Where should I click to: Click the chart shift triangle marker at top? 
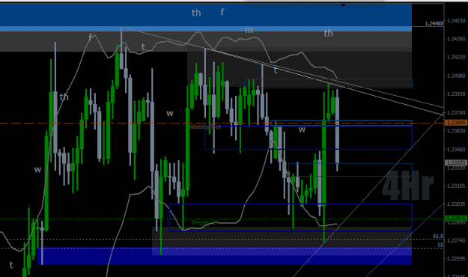click(x=343, y=5)
